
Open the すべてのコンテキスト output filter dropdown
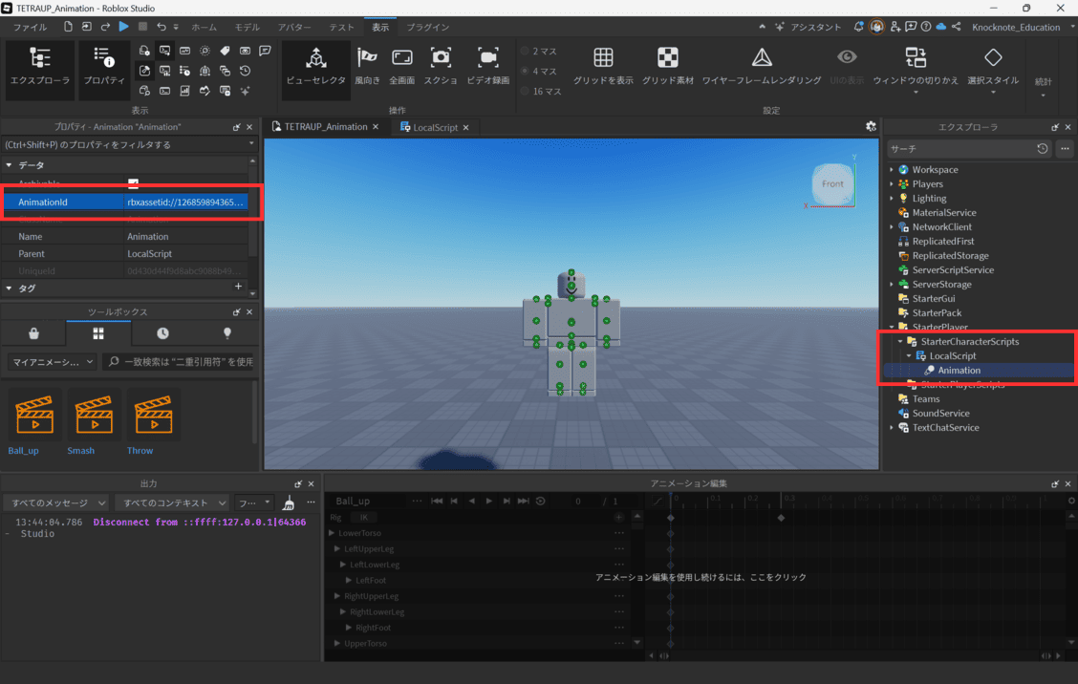click(x=172, y=503)
